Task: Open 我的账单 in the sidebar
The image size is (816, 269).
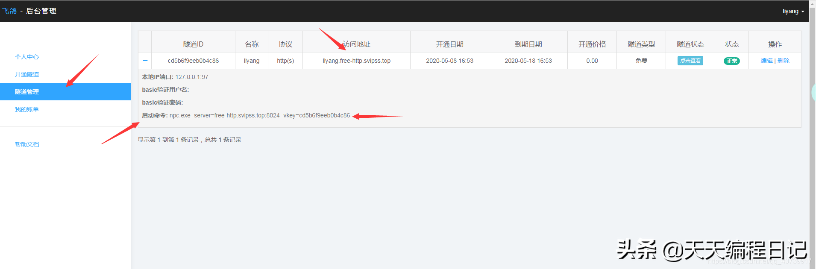Action: pos(27,109)
